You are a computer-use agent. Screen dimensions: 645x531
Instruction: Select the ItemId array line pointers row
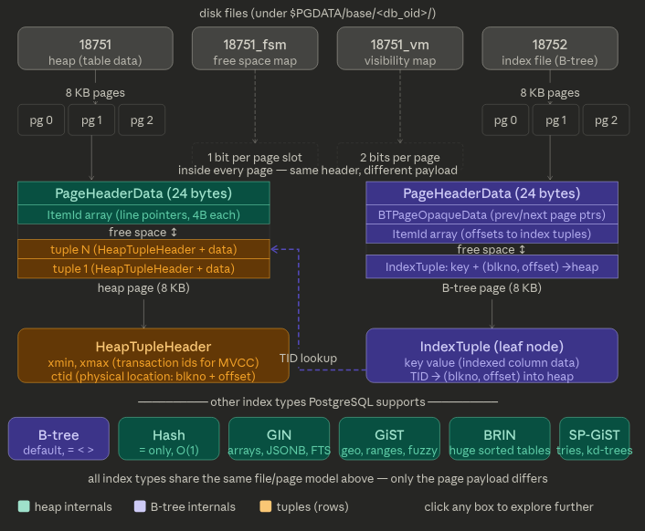click(x=143, y=214)
